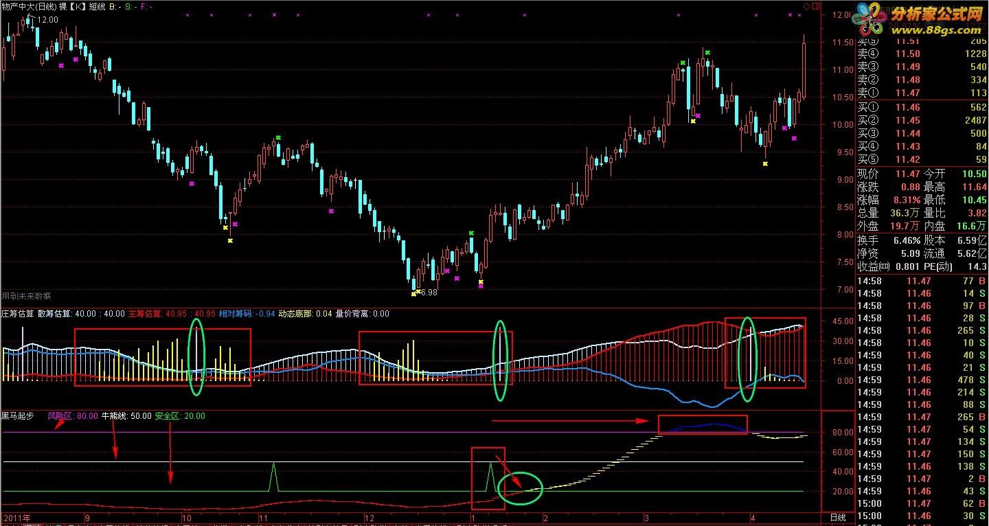989x526 pixels.
Task: Click the 内盘 16.6万 quote value
Action: pyautogui.click(x=973, y=226)
